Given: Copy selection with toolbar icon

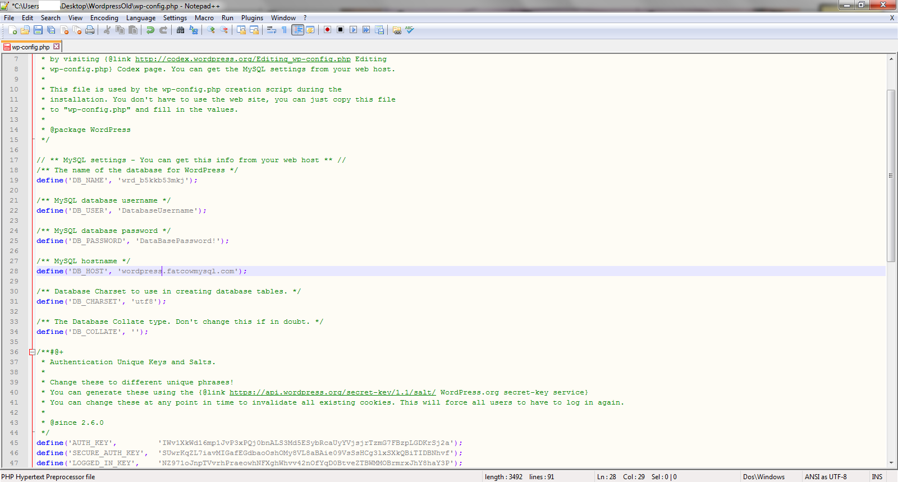Looking at the screenshot, I should tap(120, 30).
